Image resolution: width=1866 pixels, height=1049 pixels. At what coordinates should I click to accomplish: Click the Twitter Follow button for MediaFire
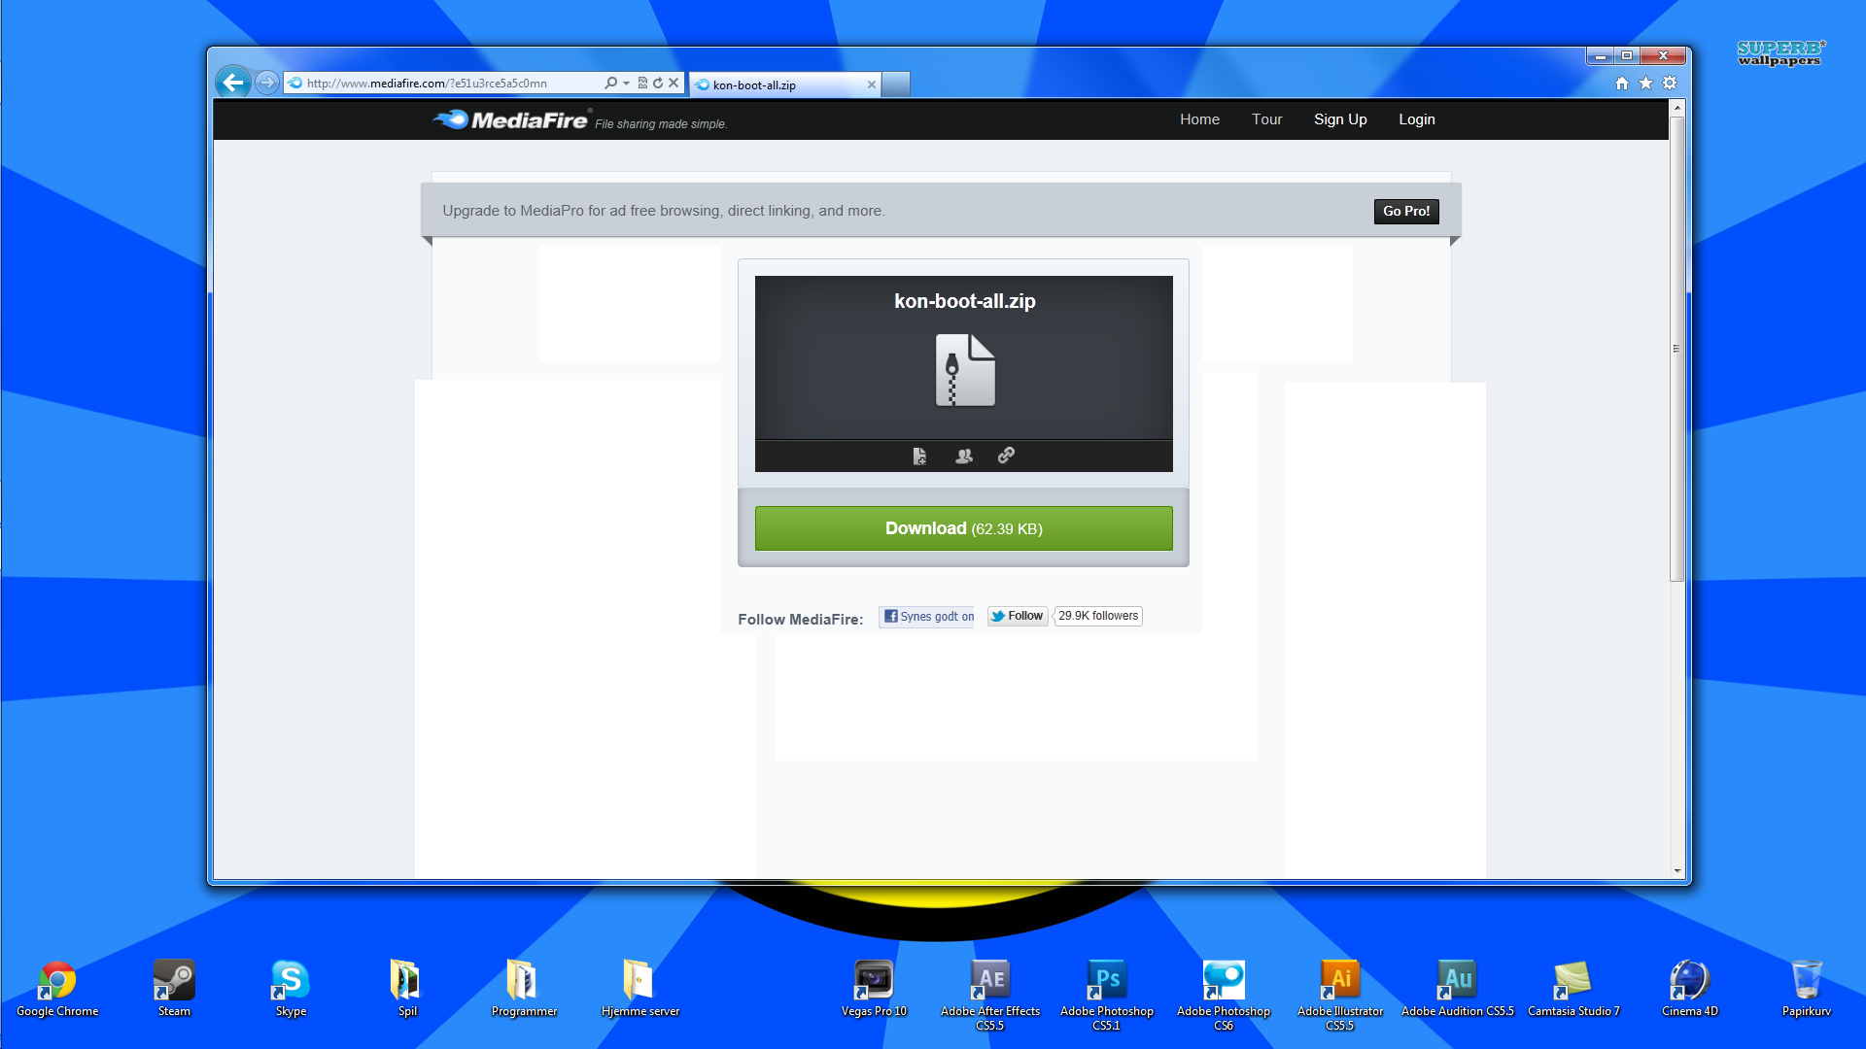(1017, 616)
